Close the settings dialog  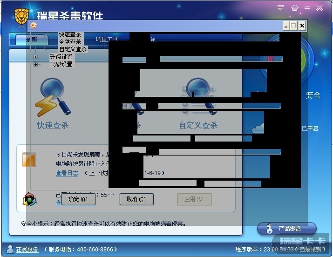302,26
